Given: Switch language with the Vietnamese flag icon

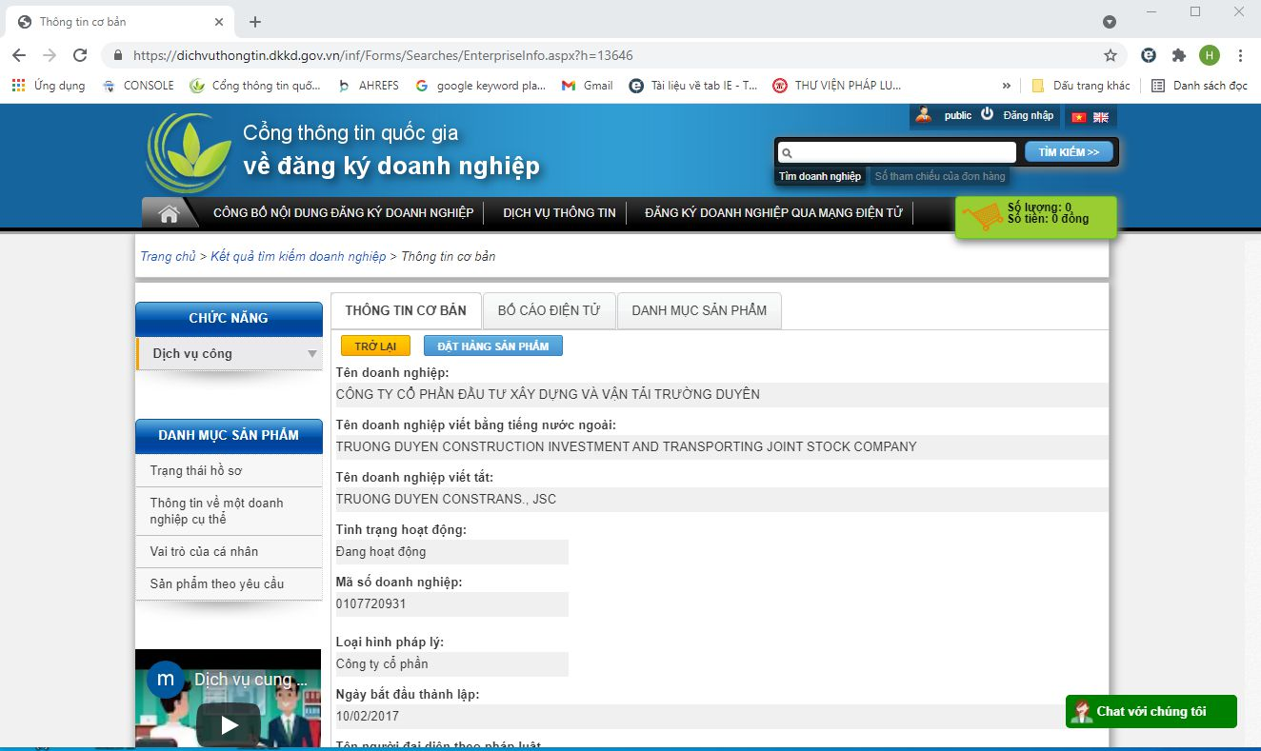Looking at the screenshot, I should point(1079,117).
